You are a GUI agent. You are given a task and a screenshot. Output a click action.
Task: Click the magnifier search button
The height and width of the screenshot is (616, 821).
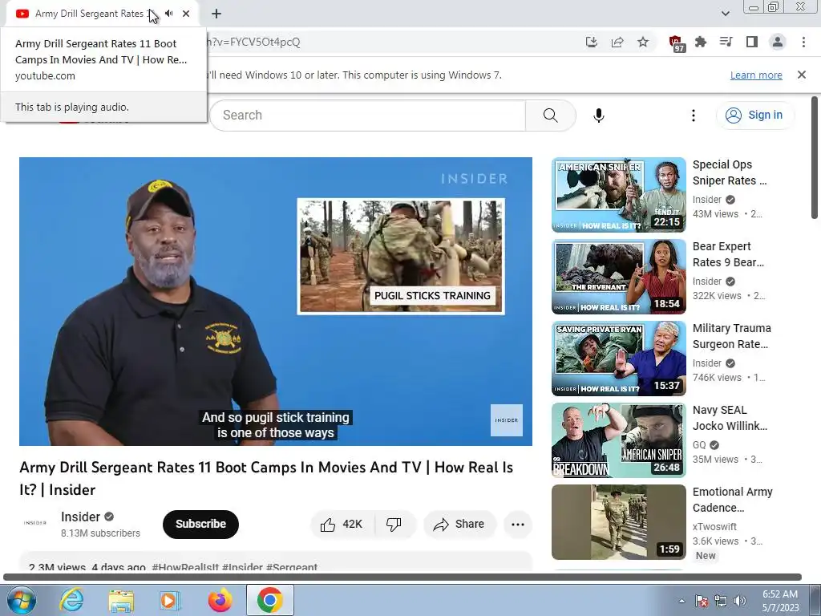click(x=550, y=115)
